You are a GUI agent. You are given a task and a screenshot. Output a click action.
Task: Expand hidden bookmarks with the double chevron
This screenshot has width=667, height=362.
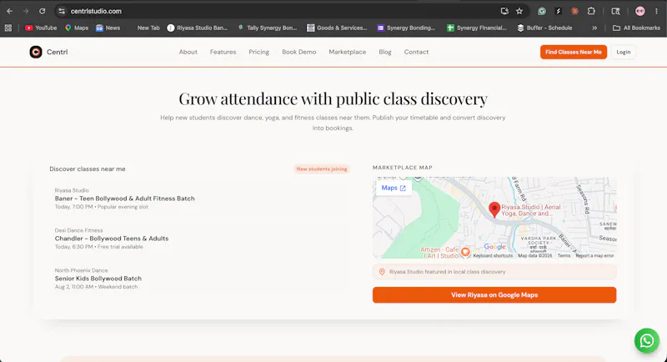[594, 28]
